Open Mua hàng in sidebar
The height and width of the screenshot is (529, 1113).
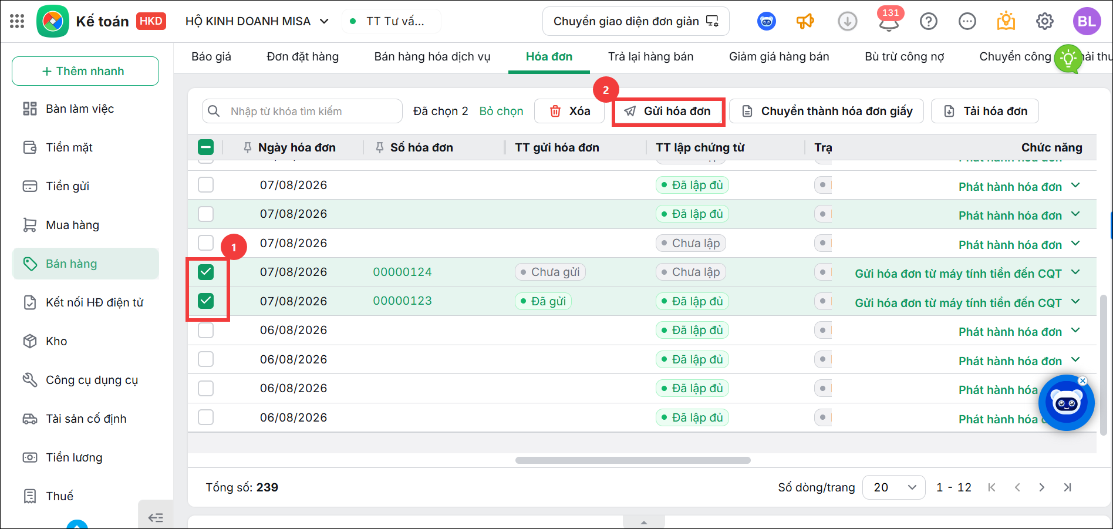coord(85,225)
